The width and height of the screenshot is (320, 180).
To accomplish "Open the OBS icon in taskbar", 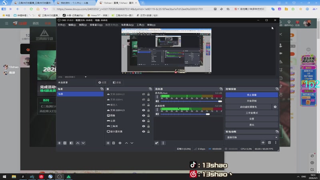I will coord(59,176).
